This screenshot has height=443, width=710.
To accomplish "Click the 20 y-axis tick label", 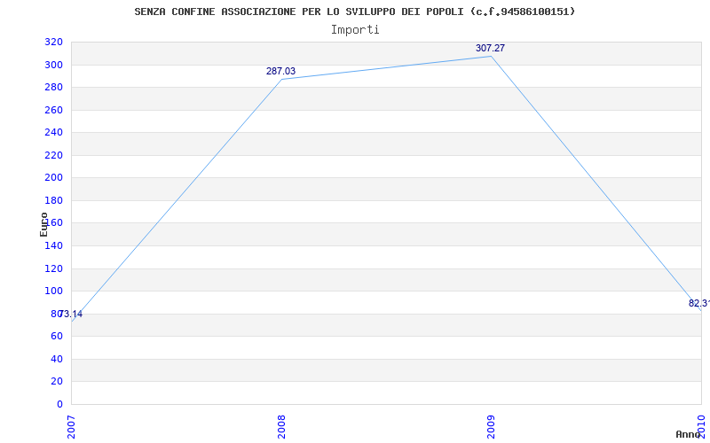I will [57, 382].
